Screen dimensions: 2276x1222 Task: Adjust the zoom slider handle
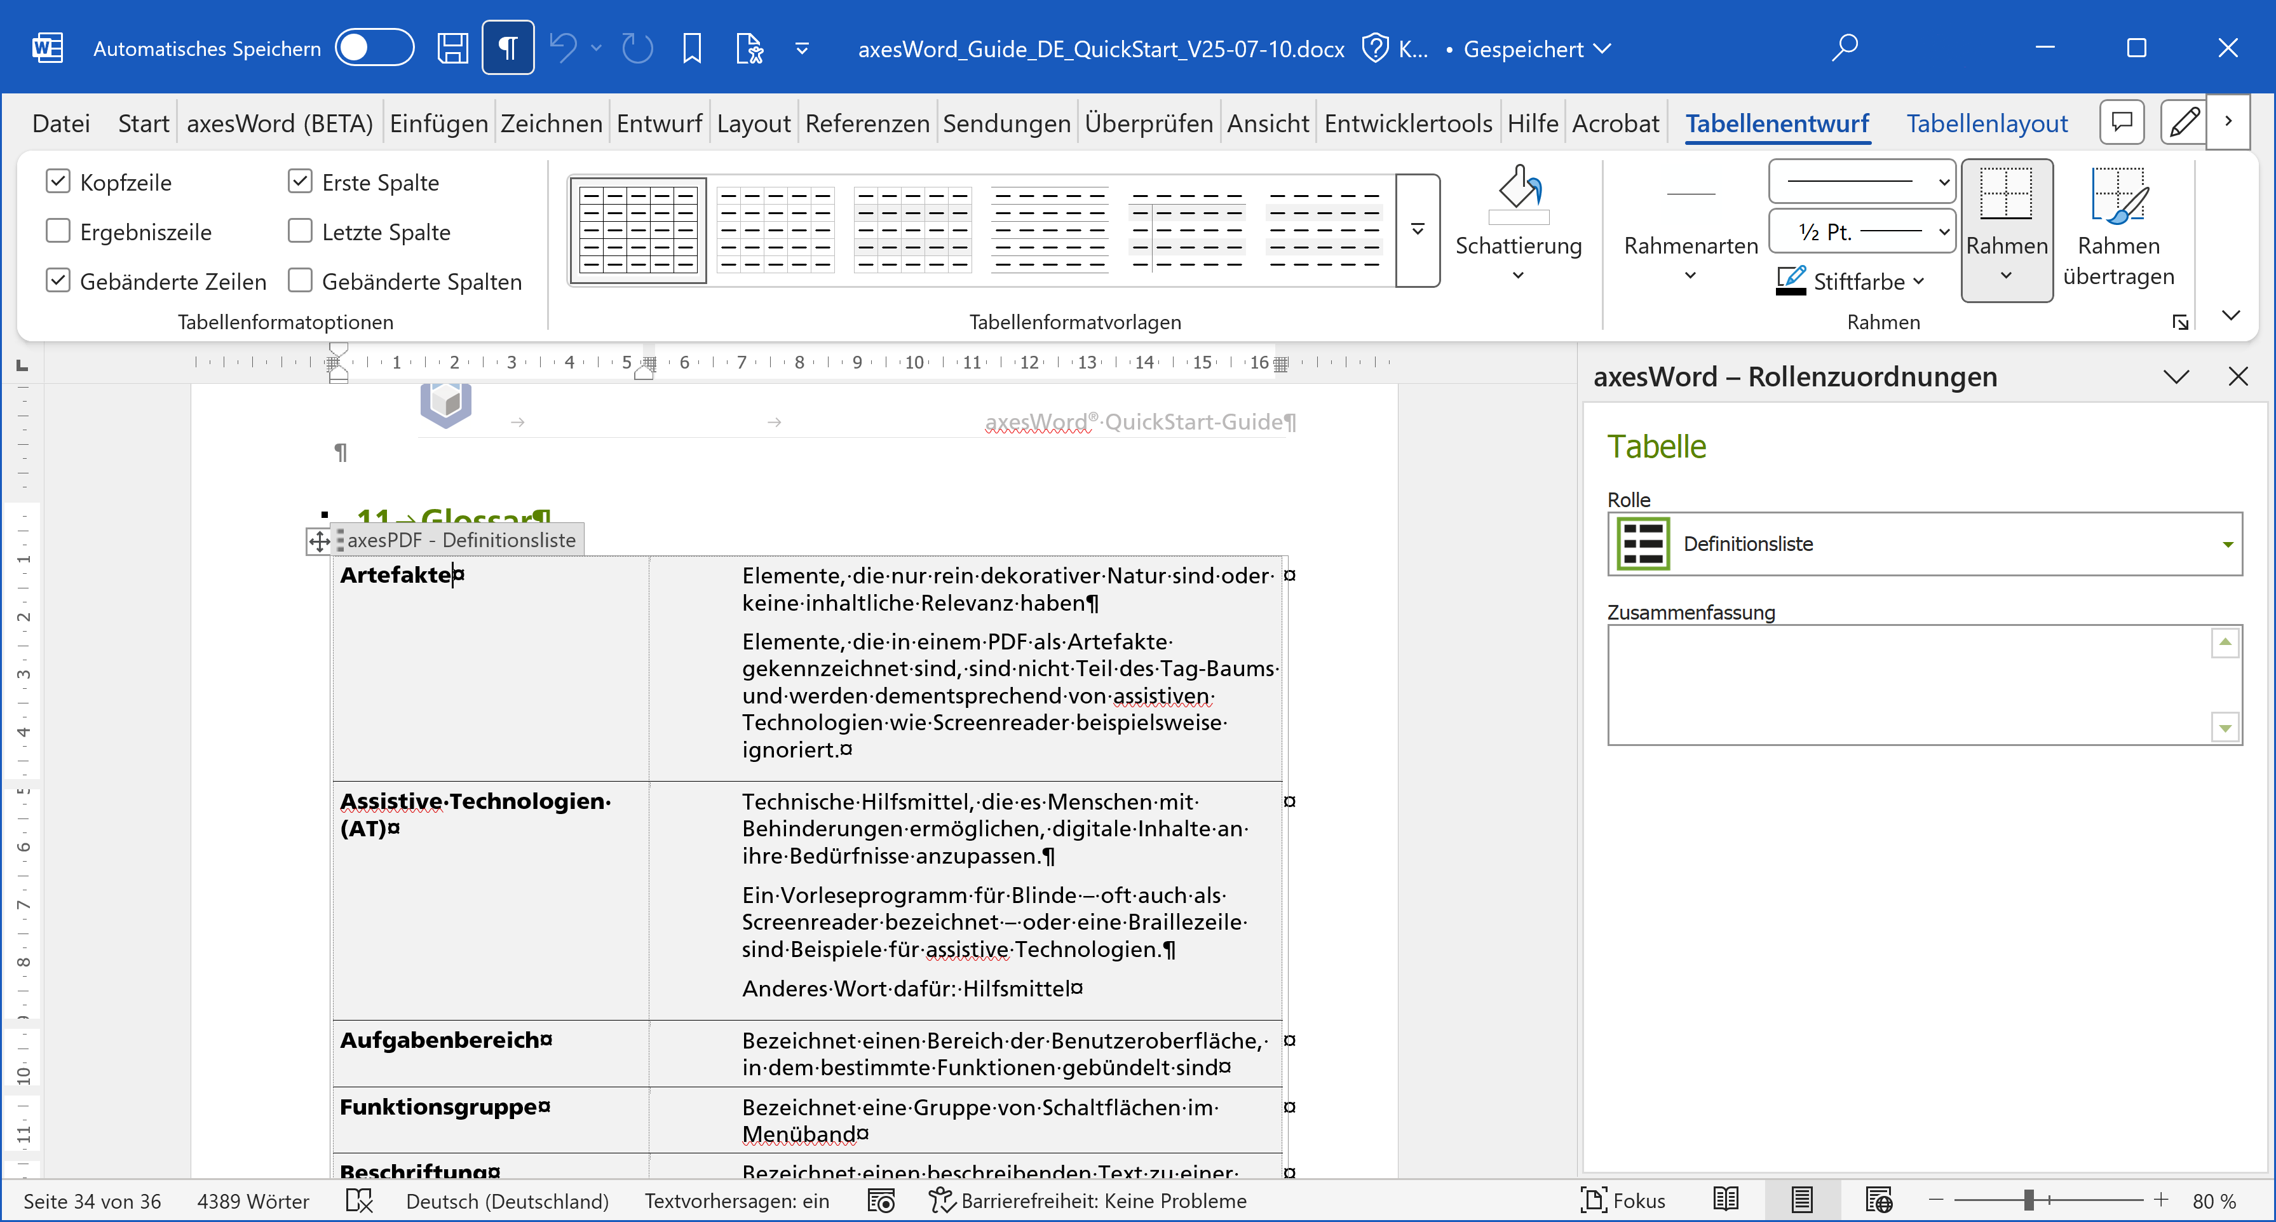click(x=2029, y=1200)
